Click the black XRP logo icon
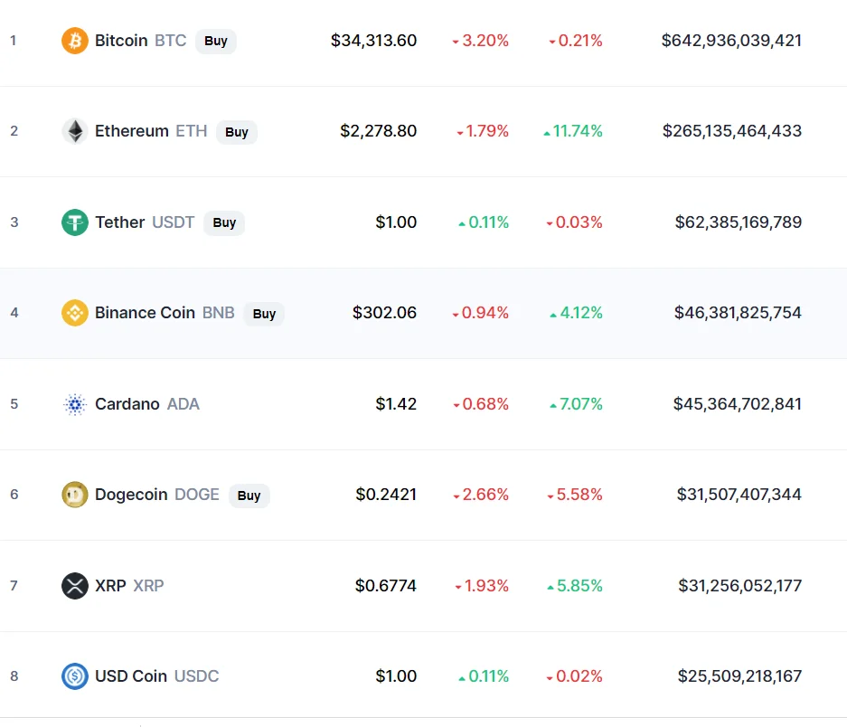Screen dimensions: 847x727 (x=74, y=586)
